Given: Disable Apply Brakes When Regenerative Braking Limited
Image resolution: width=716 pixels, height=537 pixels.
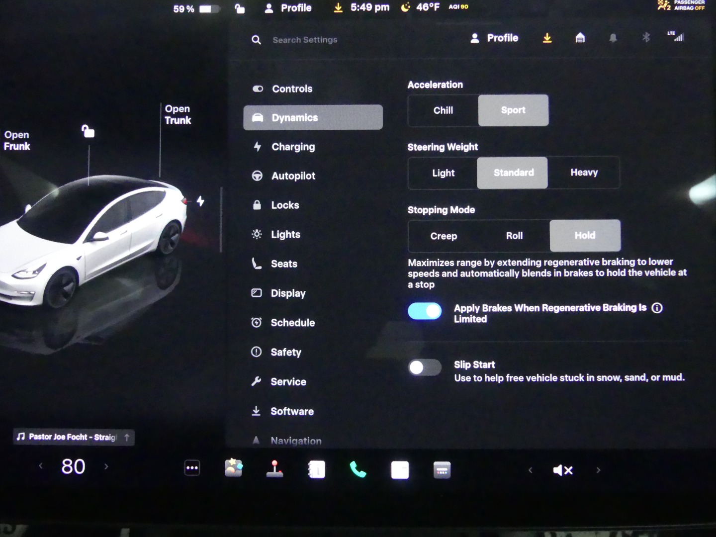Looking at the screenshot, I should [x=425, y=311].
